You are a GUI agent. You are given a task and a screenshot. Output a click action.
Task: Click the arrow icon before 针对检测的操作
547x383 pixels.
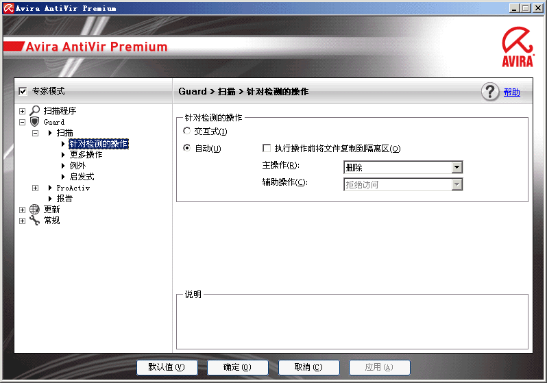coord(63,144)
